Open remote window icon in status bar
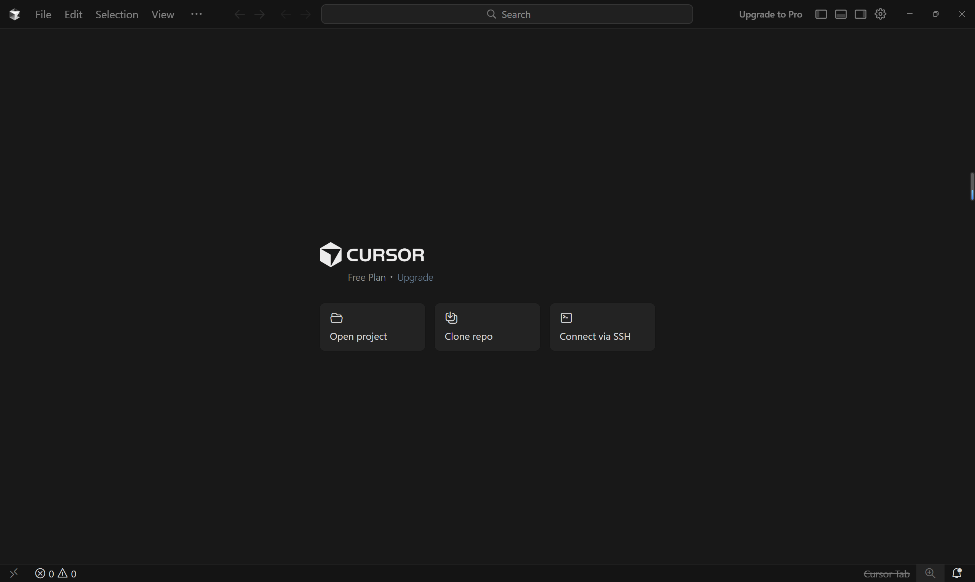 [x=14, y=573]
